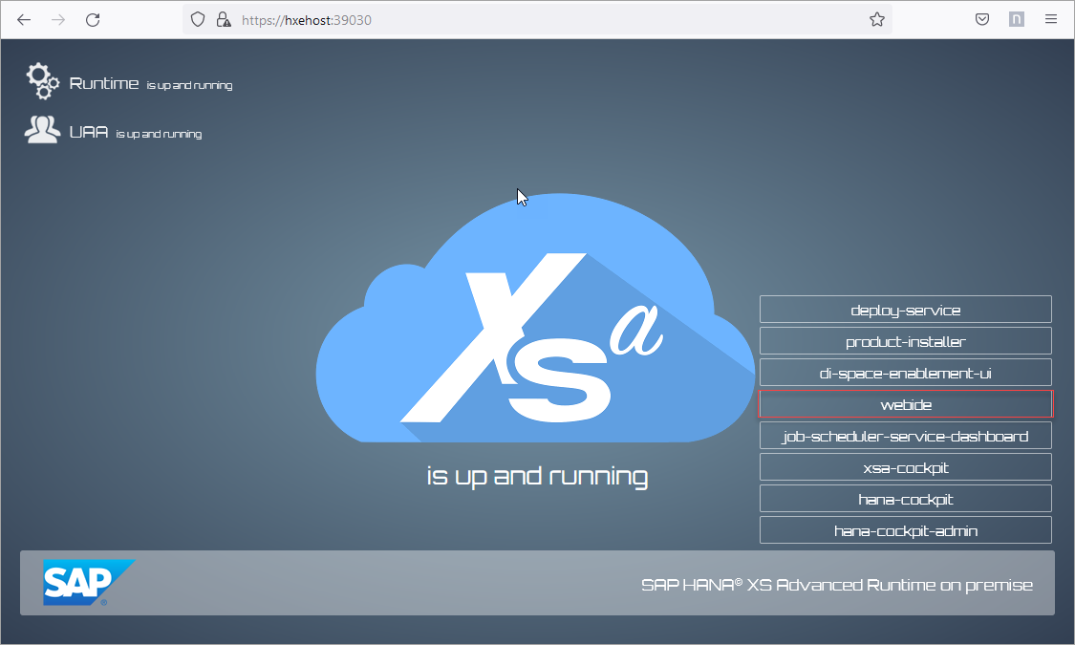
Task: Click the padlock site security warning icon
Action: tap(224, 20)
